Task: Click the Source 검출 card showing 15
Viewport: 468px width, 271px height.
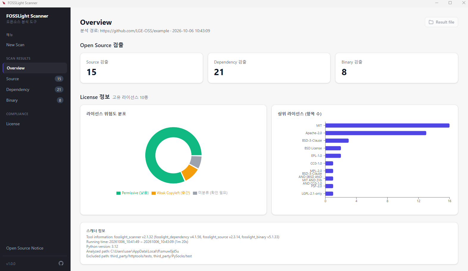Action: [141, 68]
